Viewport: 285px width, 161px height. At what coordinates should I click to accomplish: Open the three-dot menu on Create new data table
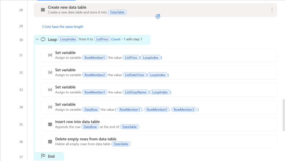(x=272, y=10)
